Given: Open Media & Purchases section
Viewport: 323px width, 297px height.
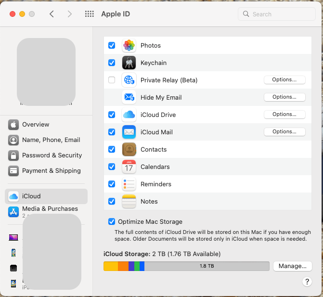Looking at the screenshot, I should pos(46,212).
